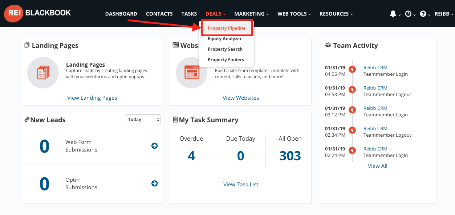Click lightning icon for 02:24 PM activity
455x215 pixels.
tap(352, 150)
